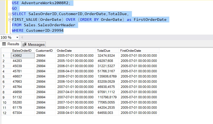Click cell with SalesOrderID 43662

tap(23, 56)
